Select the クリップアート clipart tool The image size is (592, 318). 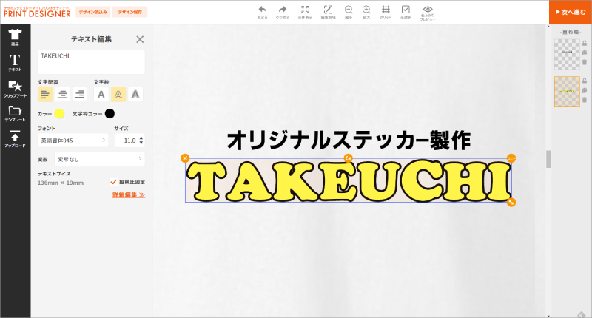click(x=14, y=89)
